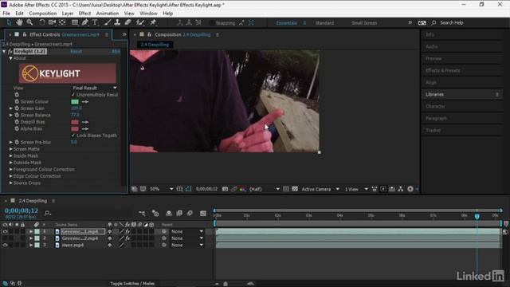The width and height of the screenshot is (510, 287).
Task: Open Keylight View dropdown Final Result
Action: (x=94, y=88)
